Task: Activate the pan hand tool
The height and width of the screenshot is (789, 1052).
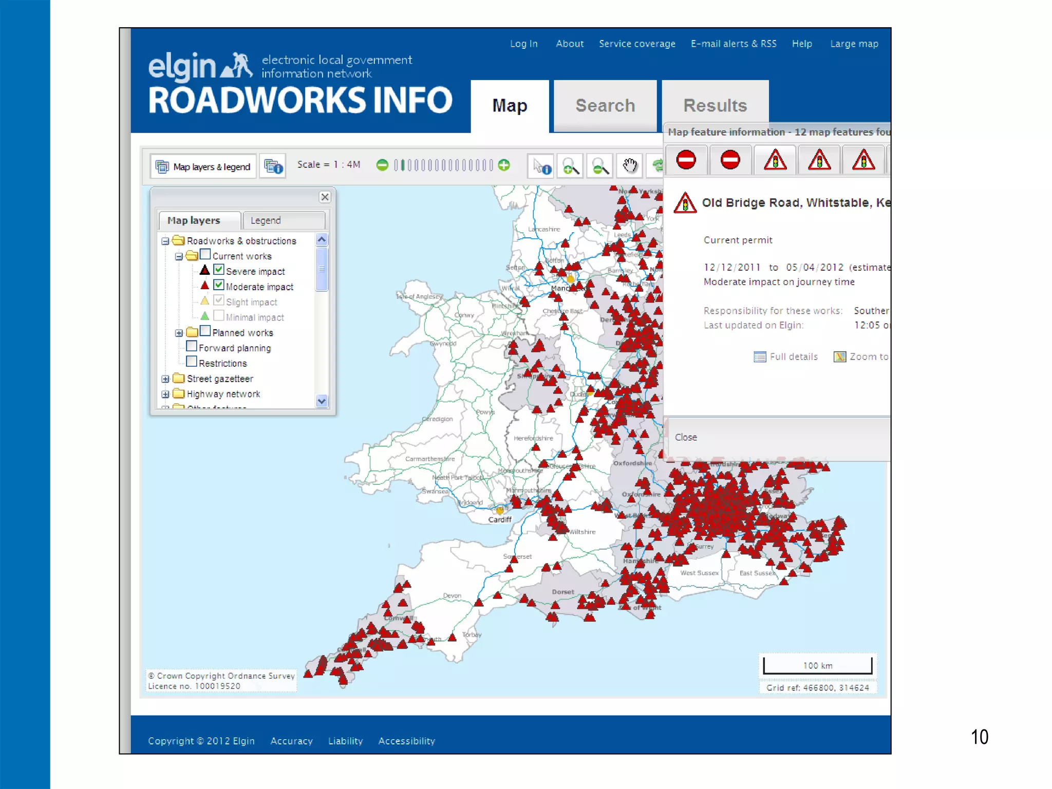Action: tap(630, 166)
